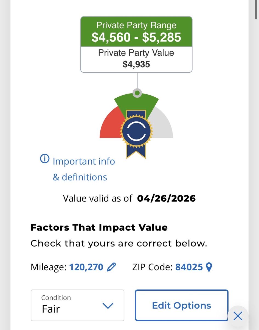259x330 pixels.
Task: Click the Factors That Impact Value heading
Action: pos(99,228)
